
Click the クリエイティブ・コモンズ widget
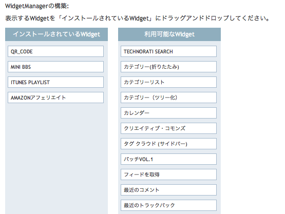coord(168,128)
